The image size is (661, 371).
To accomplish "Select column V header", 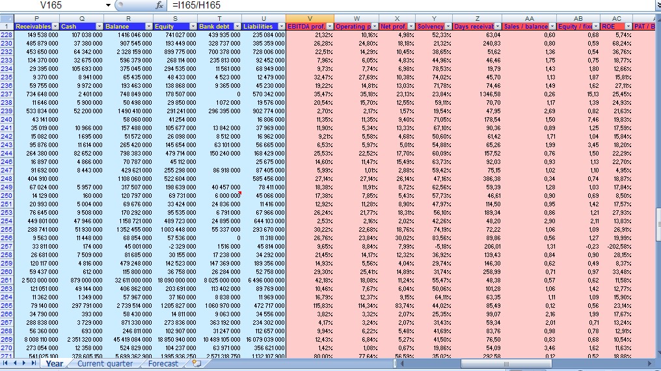I will click(310, 18).
